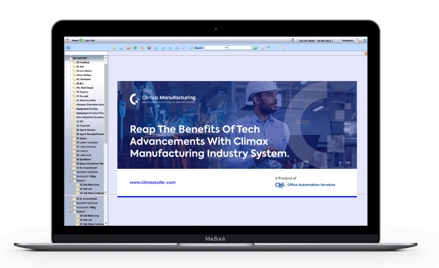Click the green figure icon beside the date range
Screen dimensions: 439x268
tap(293, 40)
